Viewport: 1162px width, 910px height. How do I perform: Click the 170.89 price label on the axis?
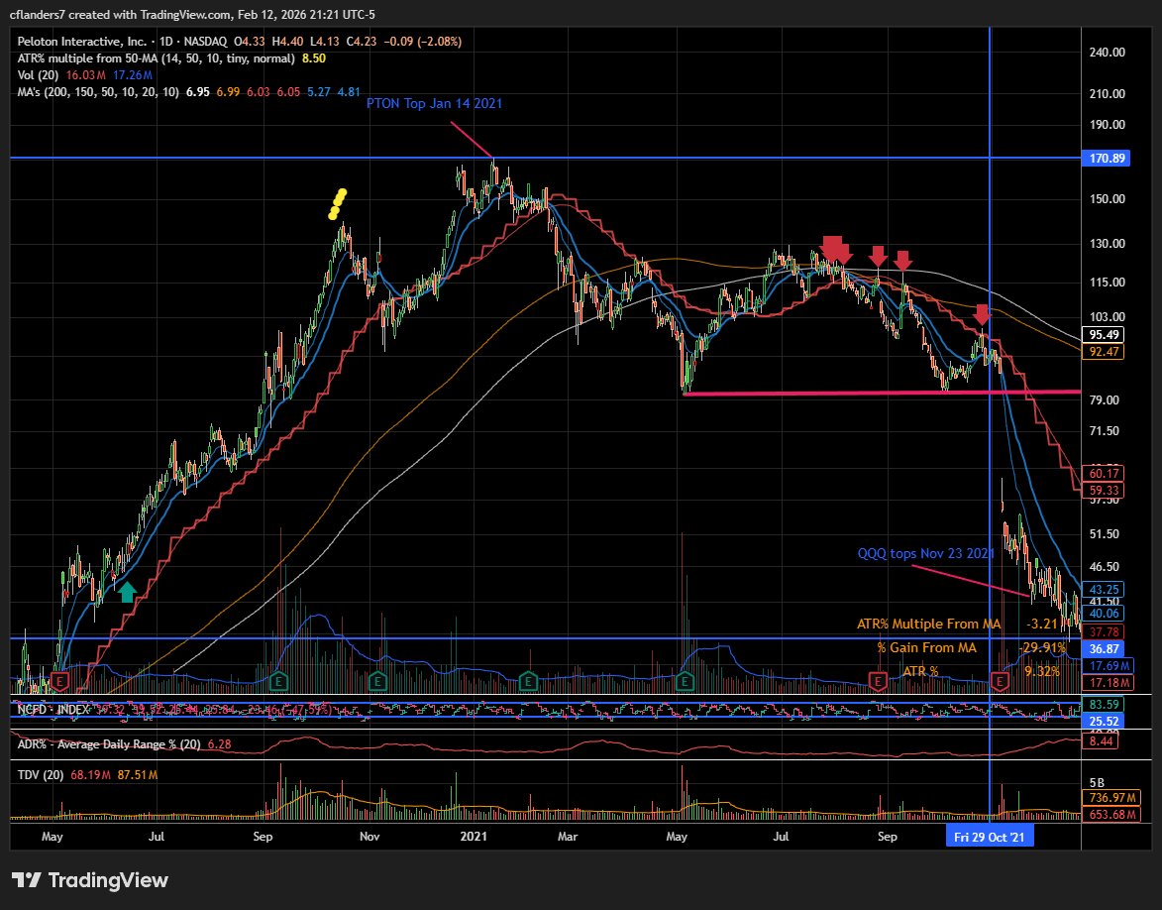(x=1106, y=158)
